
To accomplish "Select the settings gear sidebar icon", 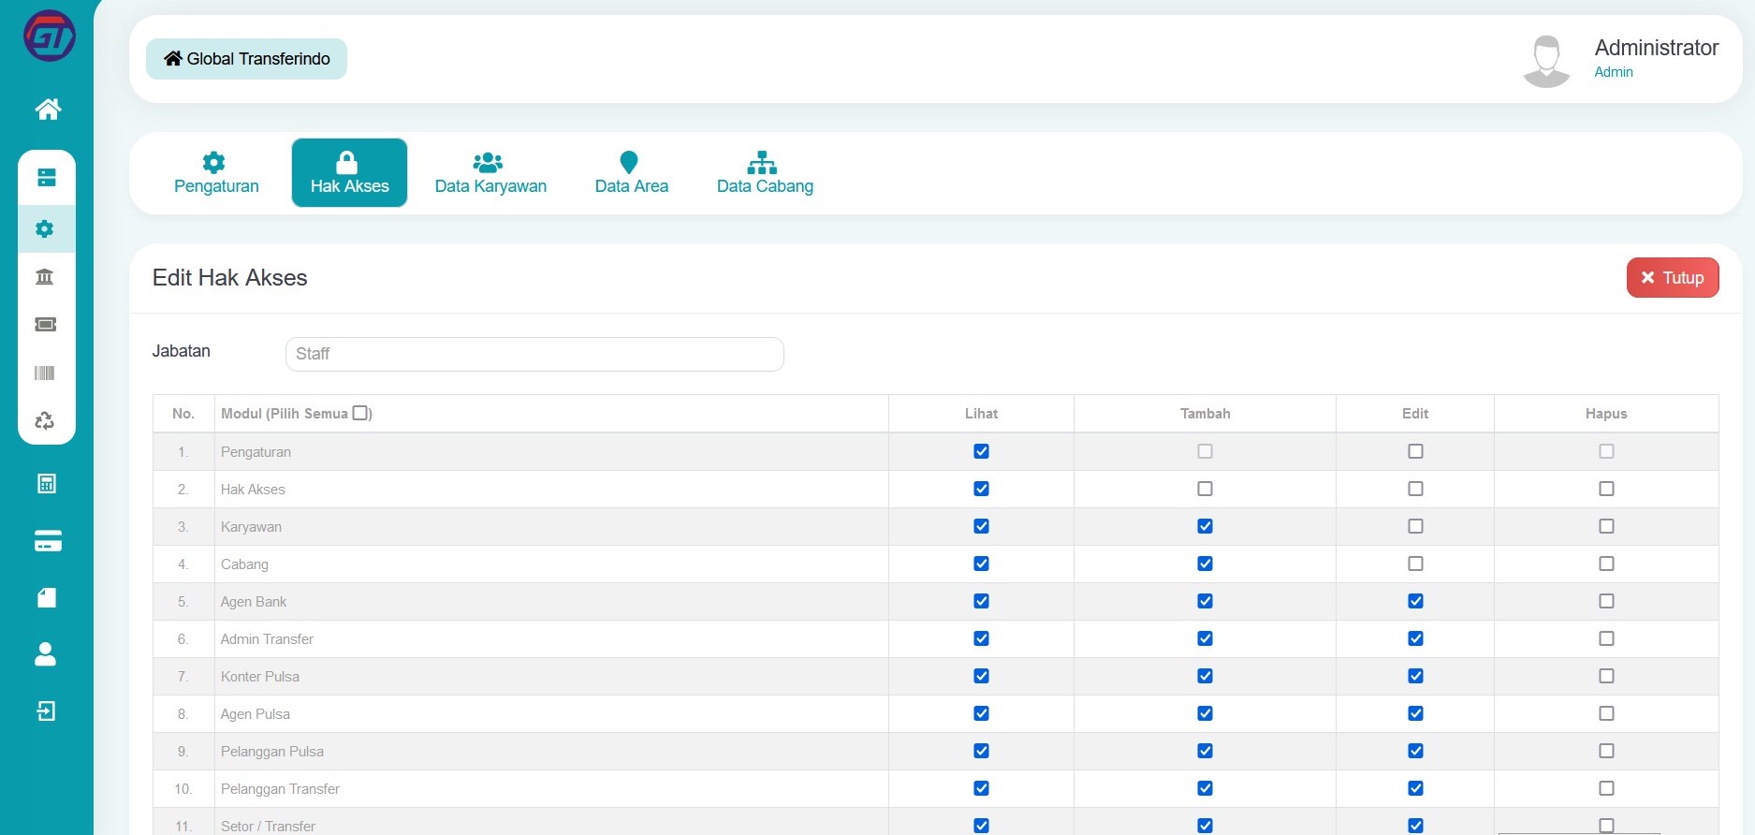I will pyautogui.click(x=44, y=228).
